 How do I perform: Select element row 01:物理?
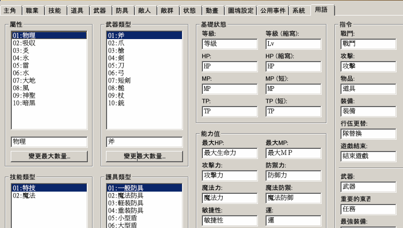tap(49, 35)
